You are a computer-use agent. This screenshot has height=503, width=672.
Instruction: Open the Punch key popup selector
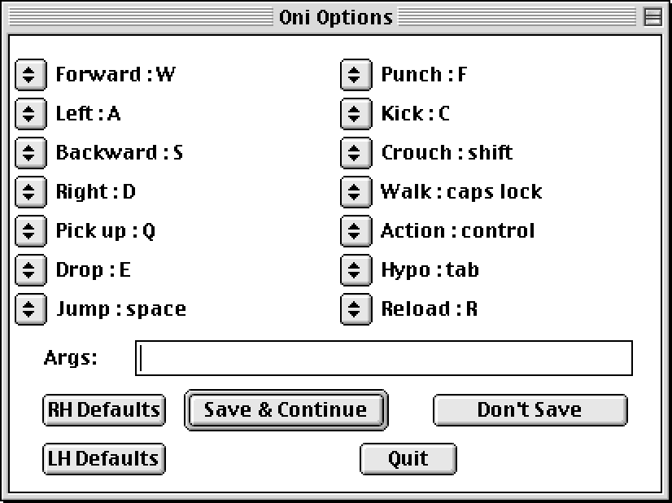tap(354, 75)
